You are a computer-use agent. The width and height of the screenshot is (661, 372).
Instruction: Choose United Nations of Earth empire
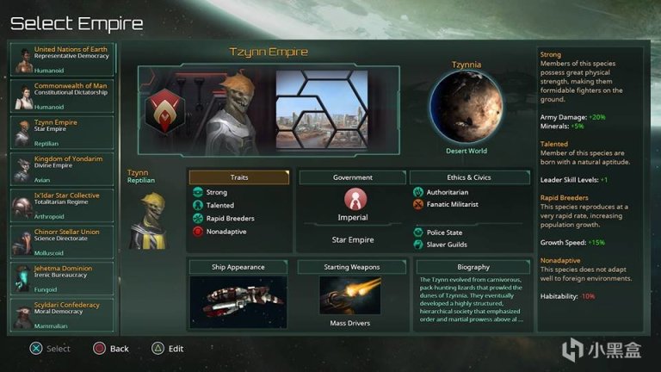(x=62, y=59)
